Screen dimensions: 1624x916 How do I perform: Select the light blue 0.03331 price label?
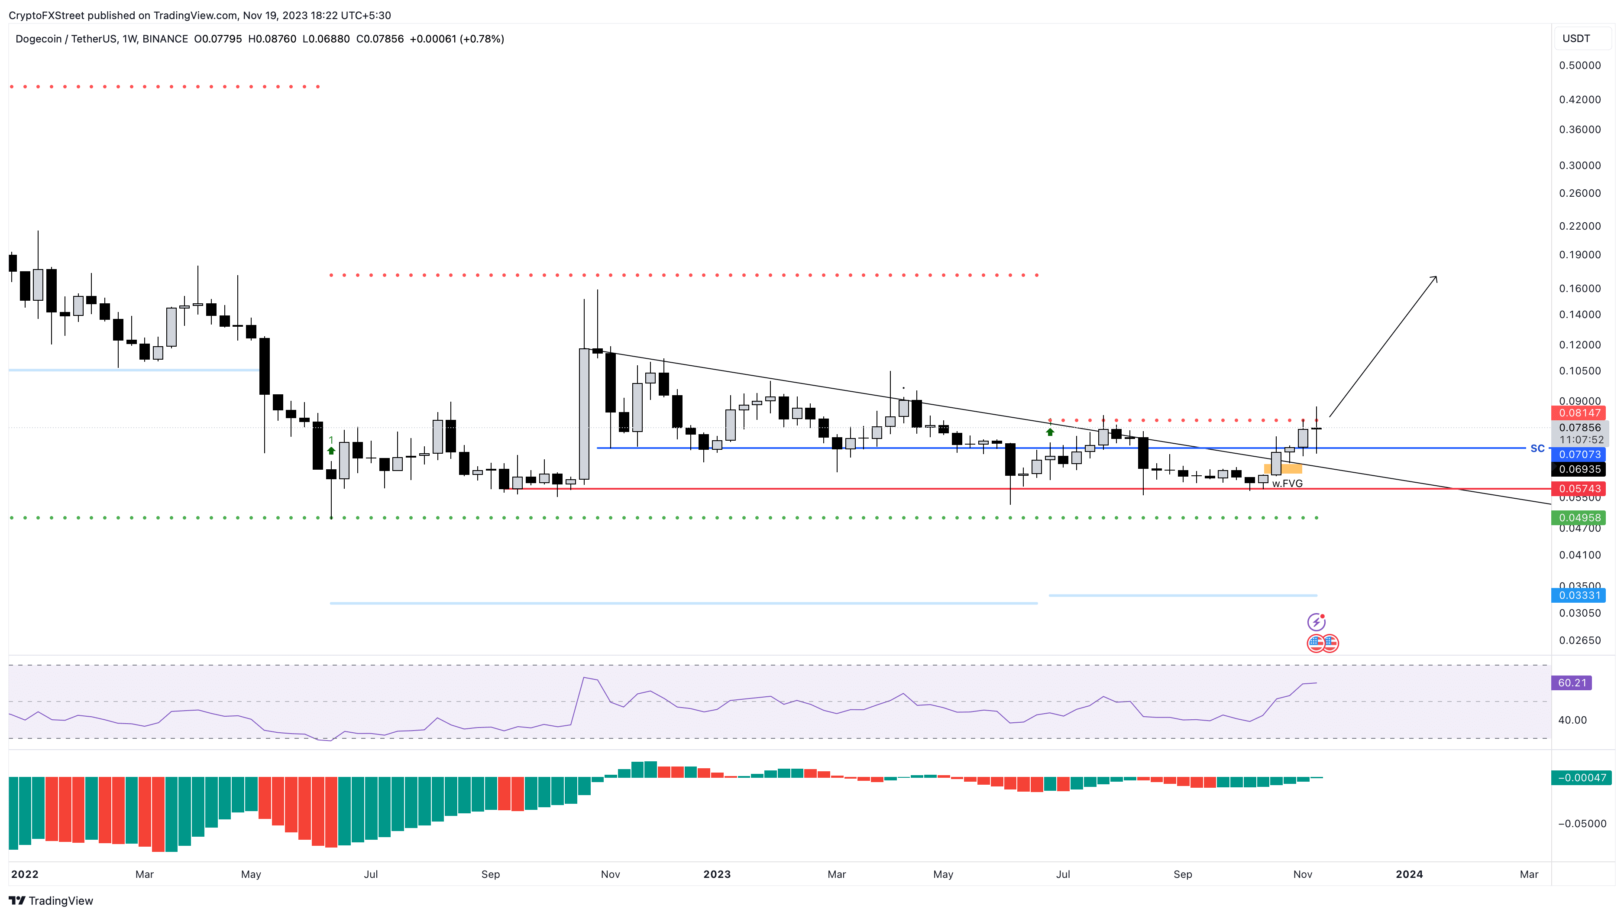pos(1579,595)
